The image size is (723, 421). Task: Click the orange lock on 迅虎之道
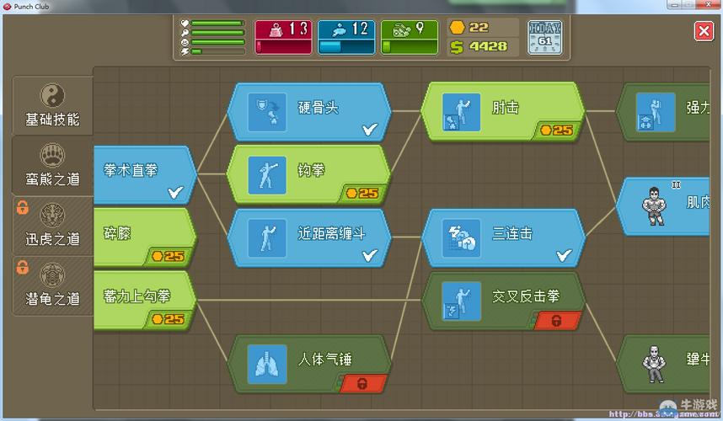(22, 207)
